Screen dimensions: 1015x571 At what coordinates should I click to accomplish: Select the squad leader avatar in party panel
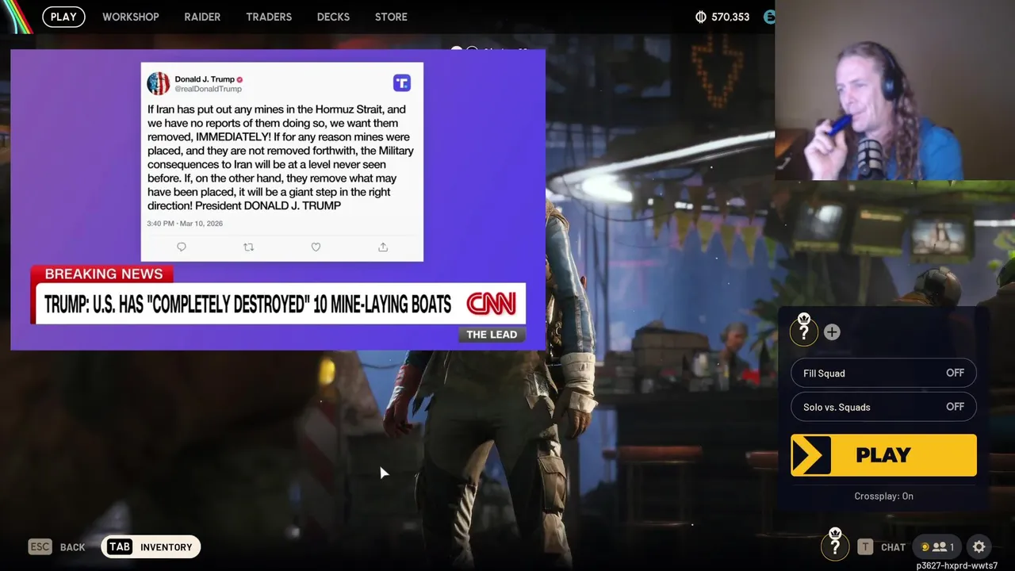[804, 331]
